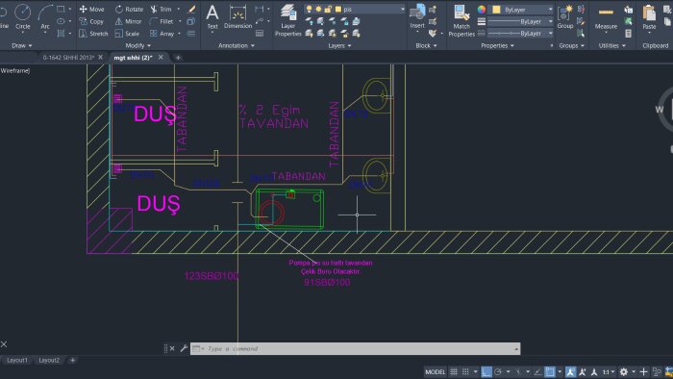Toggle the MODEL space button
This screenshot has width=673, height=379.
click(x=435, y=371)
